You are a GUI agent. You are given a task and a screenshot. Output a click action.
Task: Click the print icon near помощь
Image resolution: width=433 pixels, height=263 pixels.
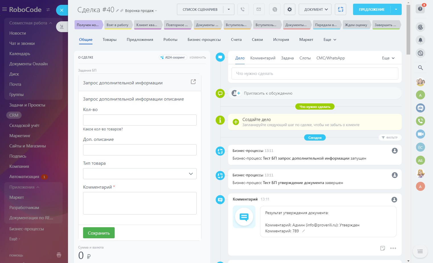pyautogui.click(x=59, y=255)
